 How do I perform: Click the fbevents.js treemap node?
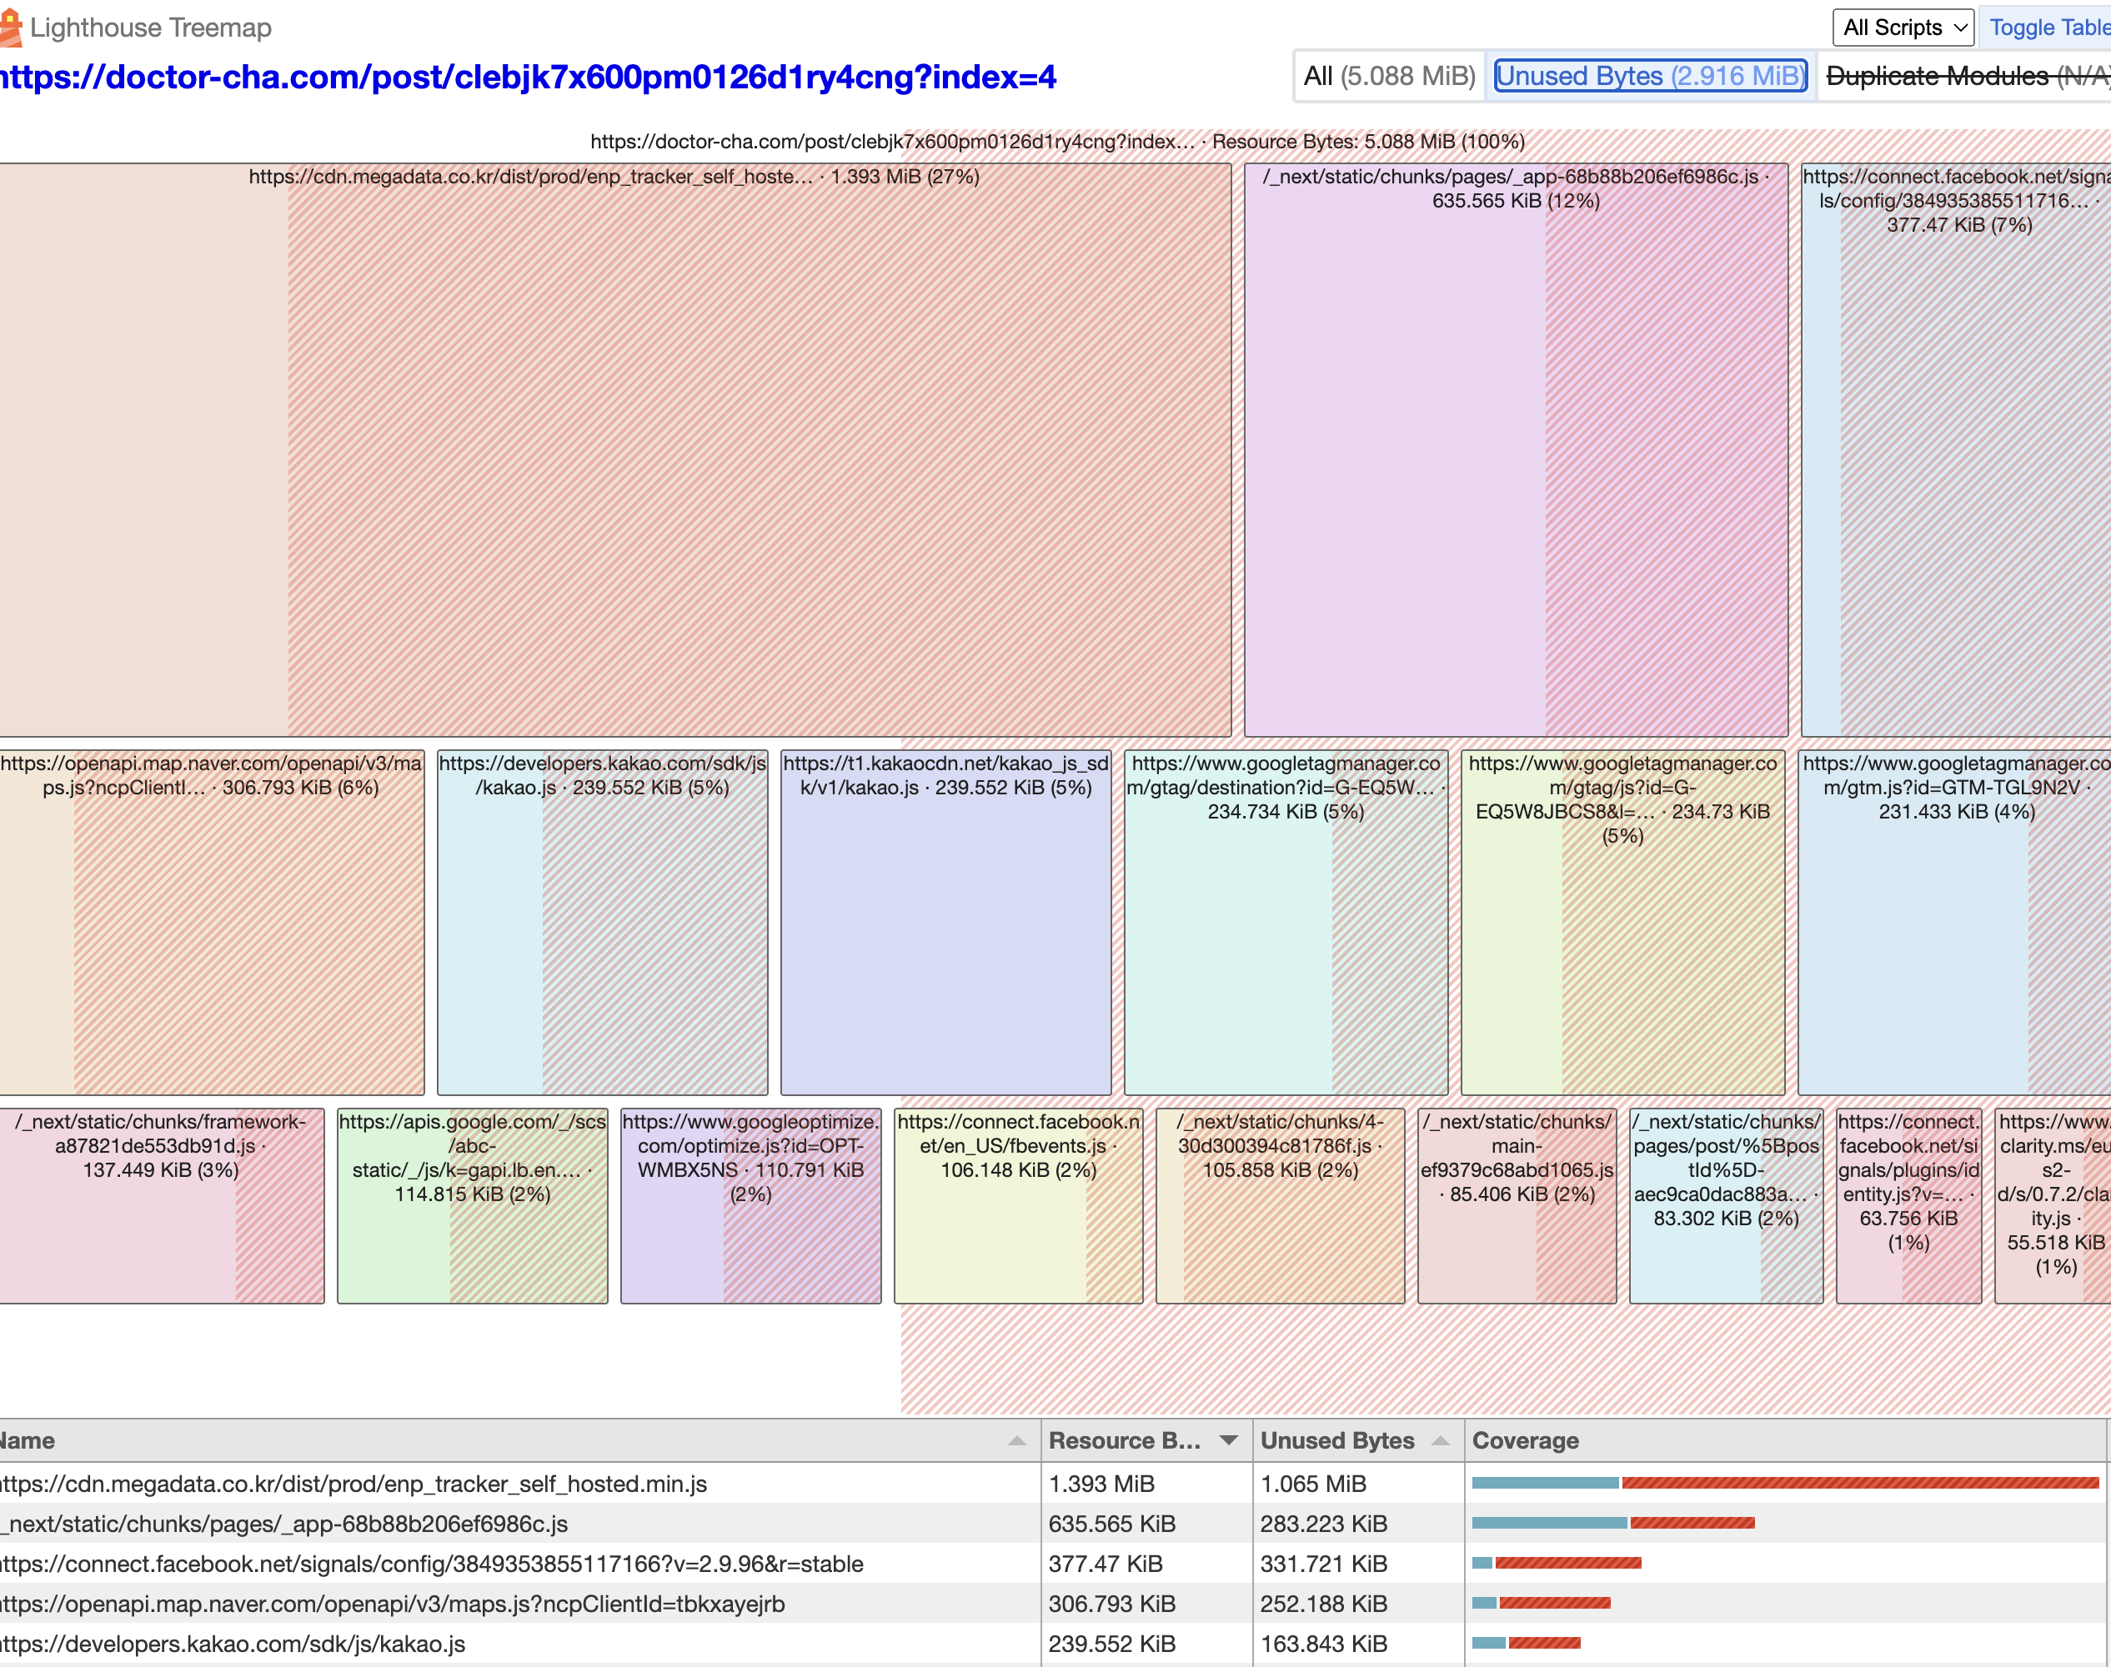point(1018,1205)
